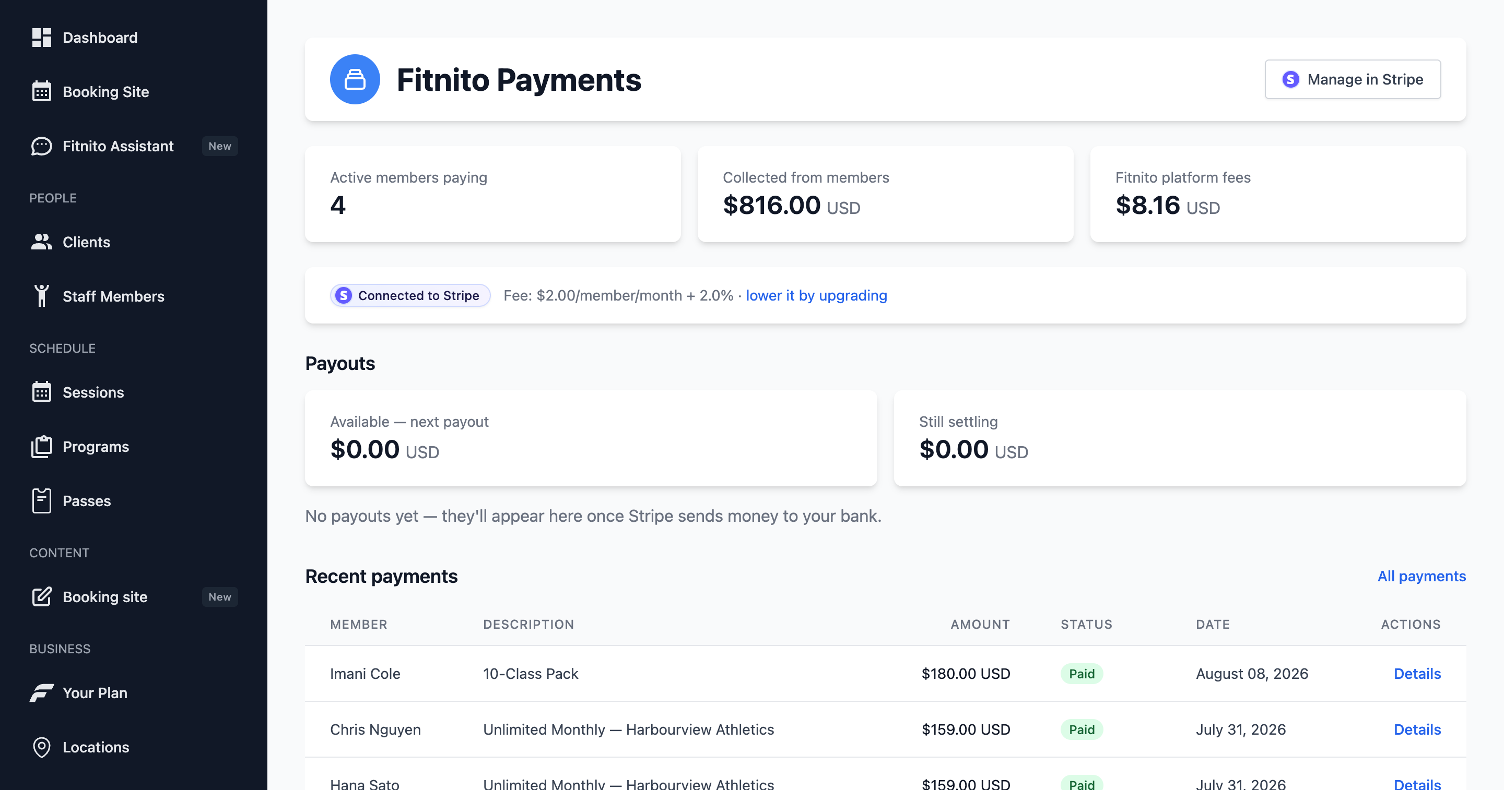
Task: Click the MEMBER column header
Action: point(358,624)
